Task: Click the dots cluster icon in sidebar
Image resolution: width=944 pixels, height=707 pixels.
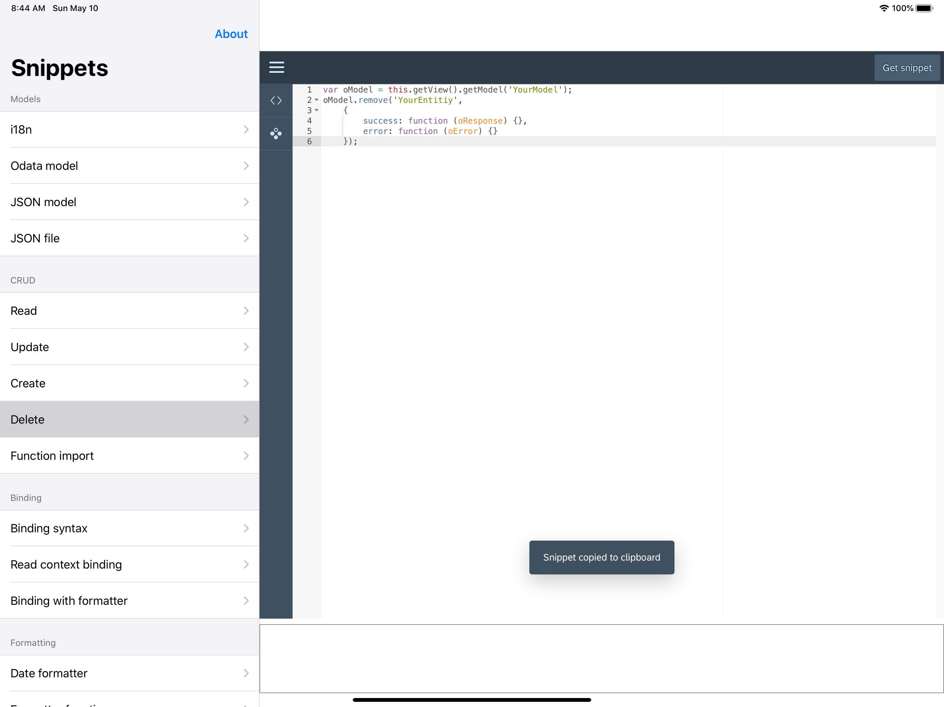Action: click(x=276, y=134)
